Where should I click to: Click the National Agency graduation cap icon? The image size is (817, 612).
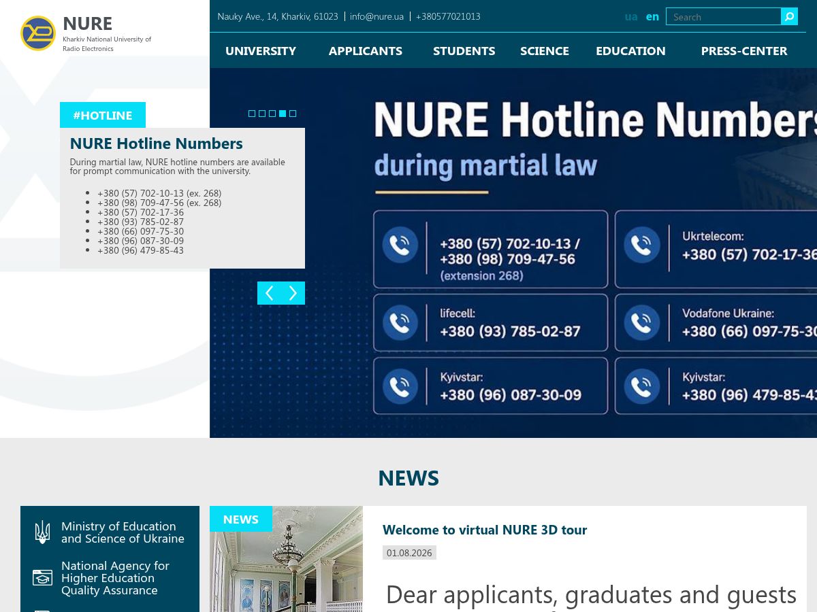(x=42, y=577)
